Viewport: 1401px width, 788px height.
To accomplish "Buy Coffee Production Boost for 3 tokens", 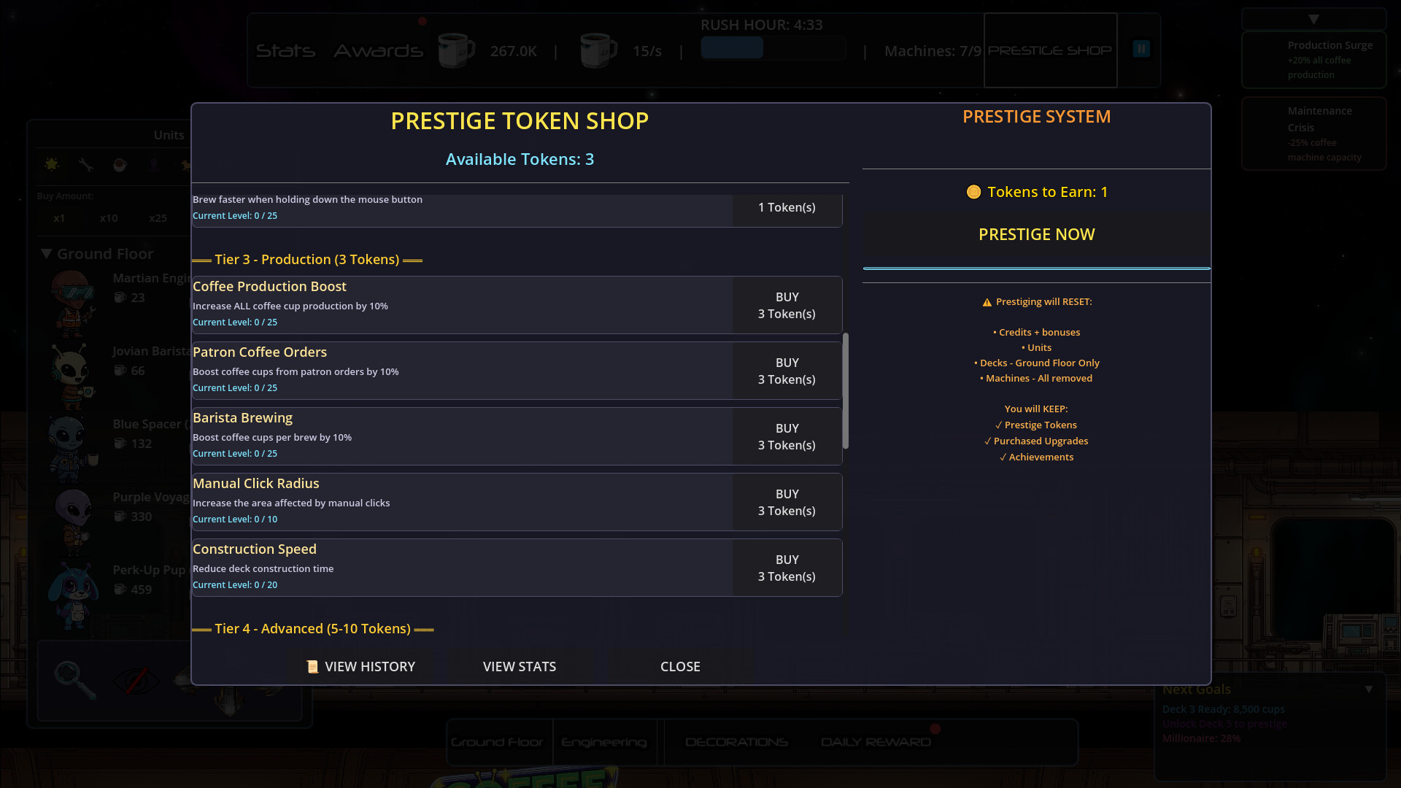I will [x=787, y=305].
